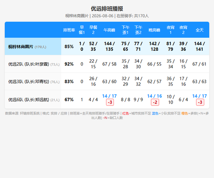Click the 66 / 55 cell
Image resolution: width=214 pixels, height=178 pixels.
point(155,64)
